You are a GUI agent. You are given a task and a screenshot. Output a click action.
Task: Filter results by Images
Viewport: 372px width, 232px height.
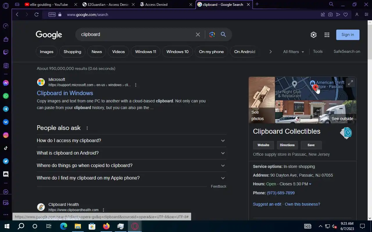pyautogui.click(x=46, y=52)
